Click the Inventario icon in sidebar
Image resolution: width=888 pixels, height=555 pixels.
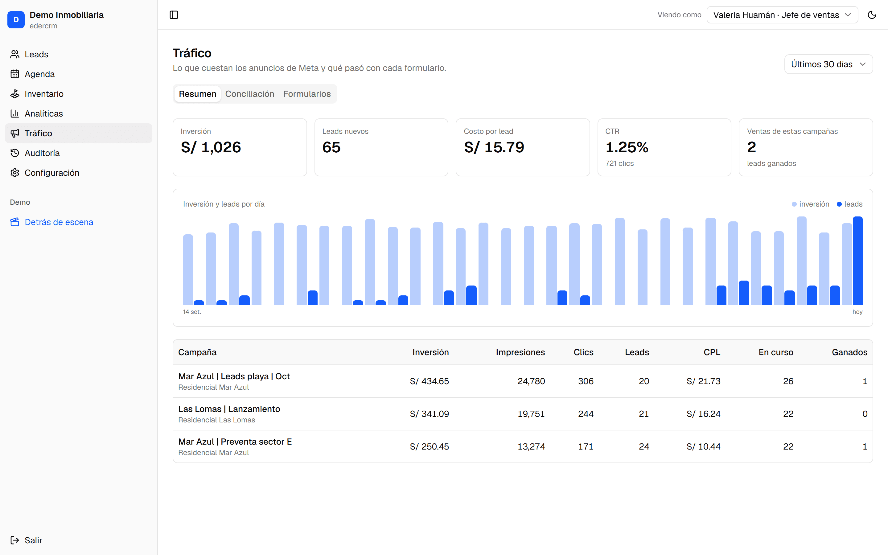[15, 94]
